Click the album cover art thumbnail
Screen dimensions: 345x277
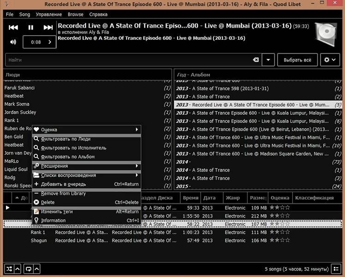326,34
